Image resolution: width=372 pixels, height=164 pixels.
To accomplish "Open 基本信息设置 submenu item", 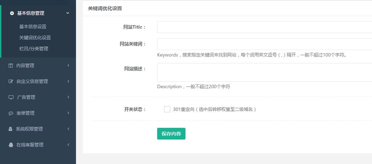I will pyautogui.click(x=33, y=27).
